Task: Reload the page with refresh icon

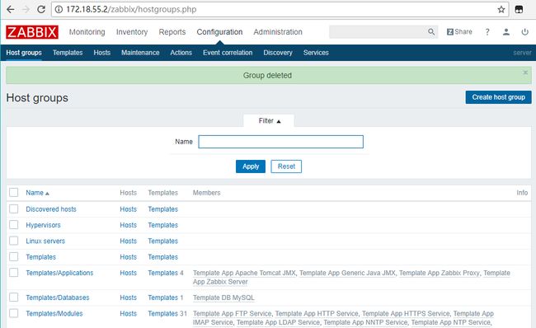Action: 41,9
